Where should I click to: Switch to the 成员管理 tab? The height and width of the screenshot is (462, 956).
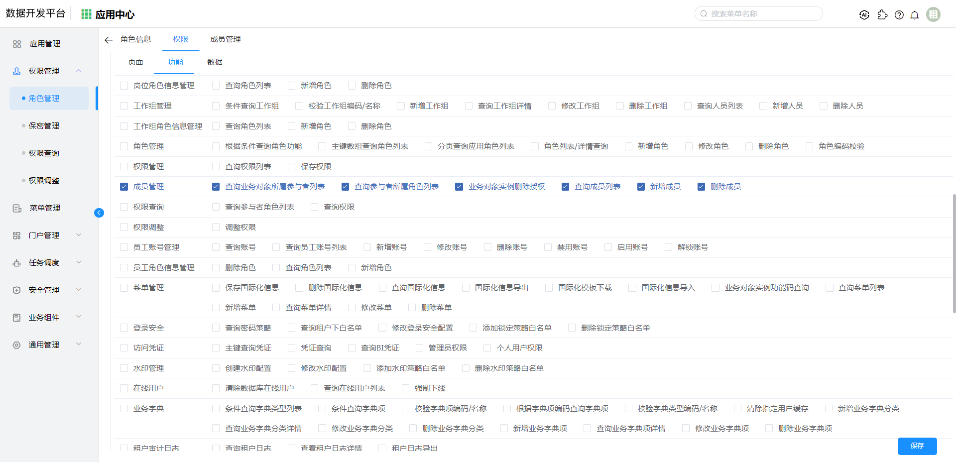pyautogui.click(x=225, y=39)
